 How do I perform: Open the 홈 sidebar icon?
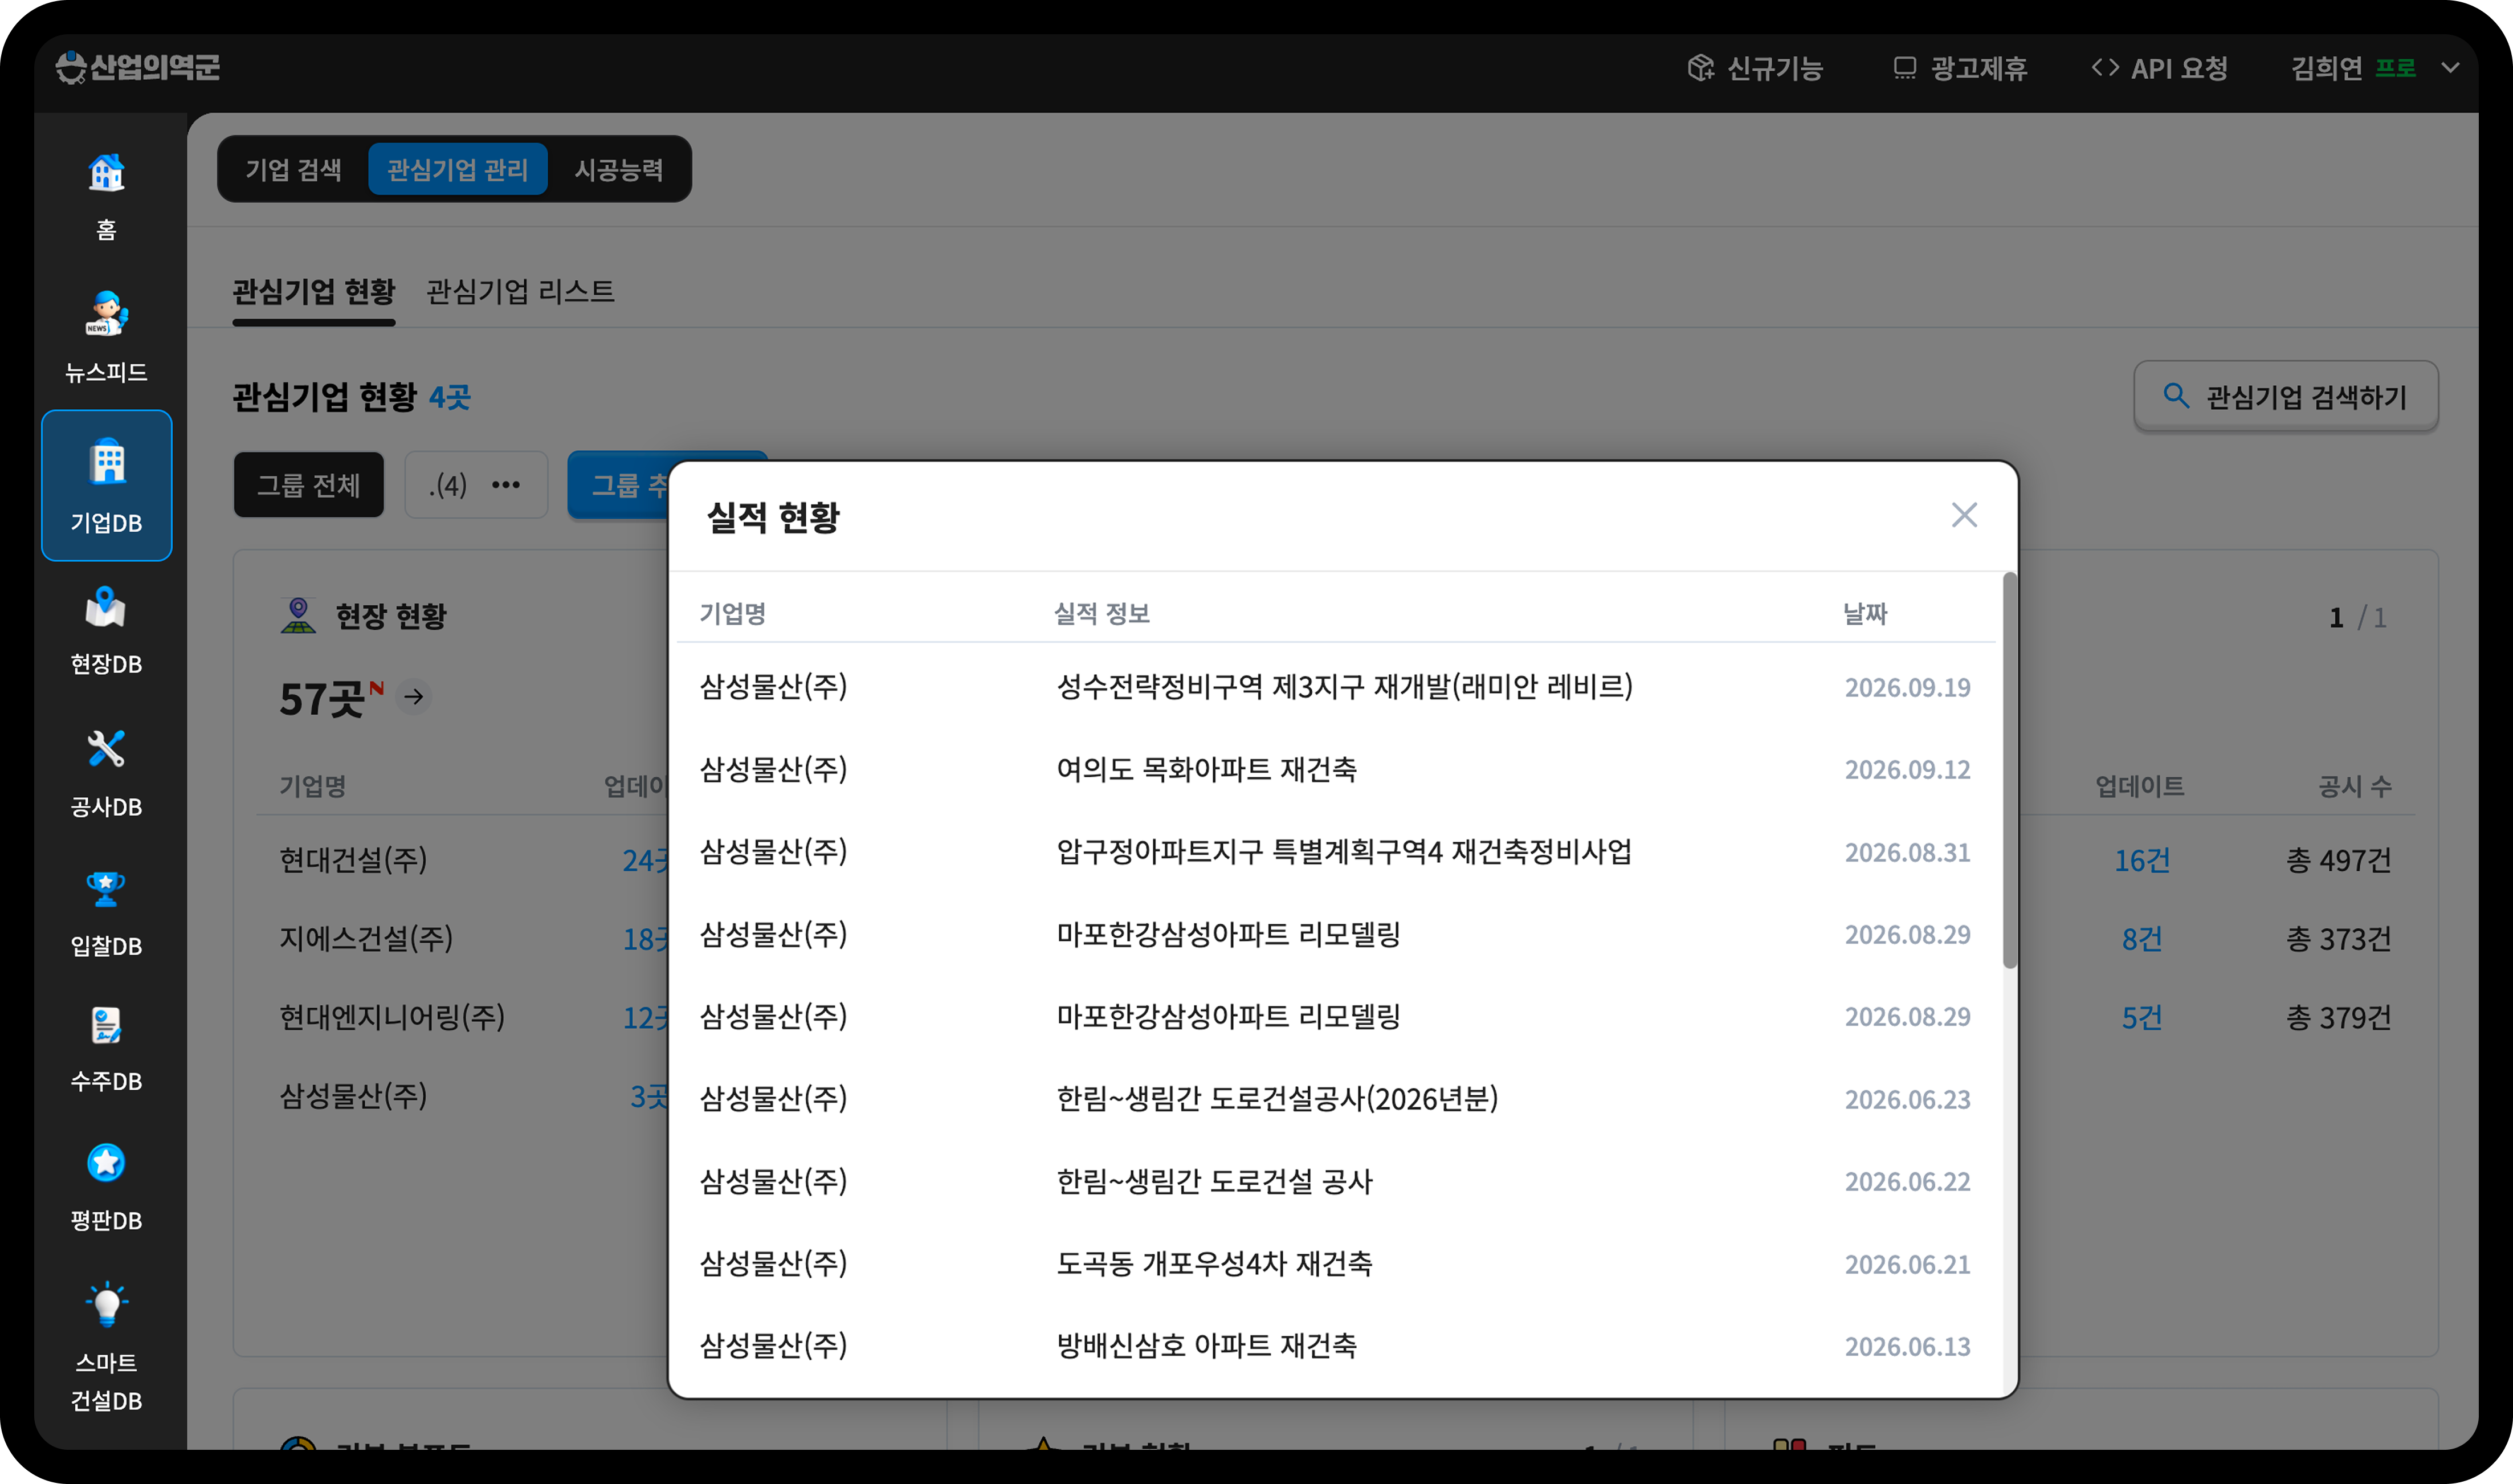click(x=106, y=174)
